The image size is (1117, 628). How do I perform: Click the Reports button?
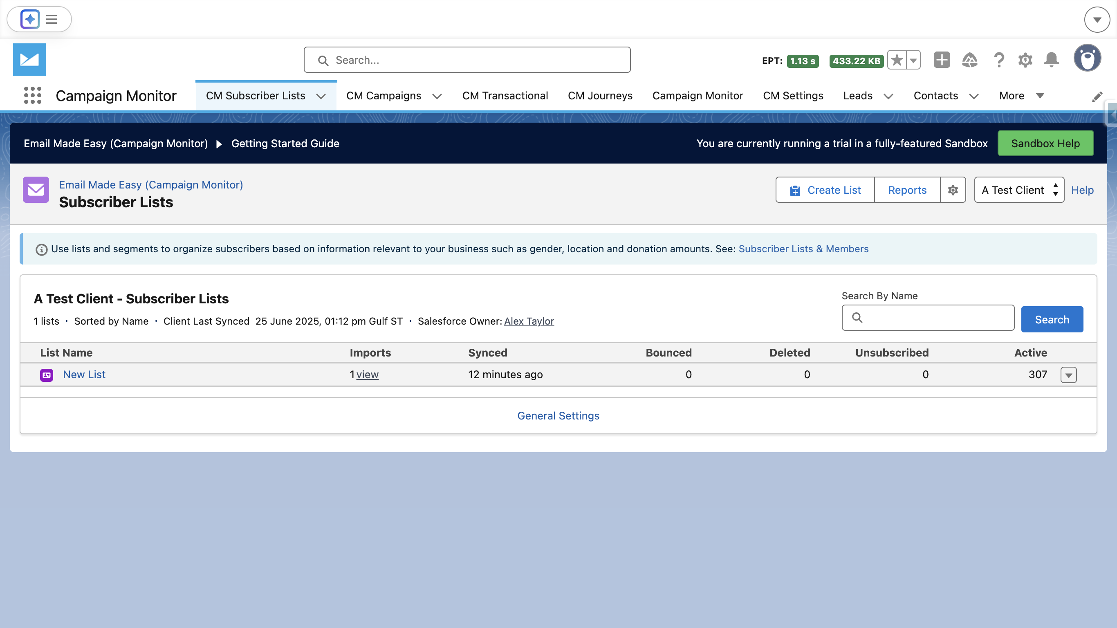(x=907, y=190)
